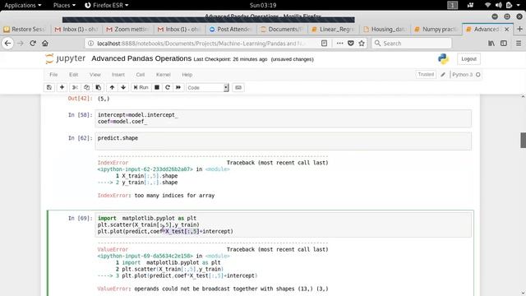Click the Trusted notebook button
The height and width of the screenshot is (296, 526).
[x=426, y=74]
